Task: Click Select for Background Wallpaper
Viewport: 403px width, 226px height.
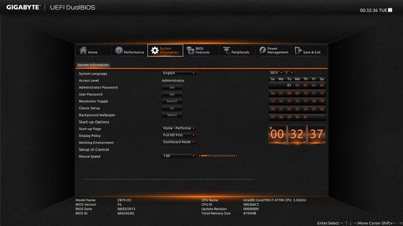Action: pos(172,115)
